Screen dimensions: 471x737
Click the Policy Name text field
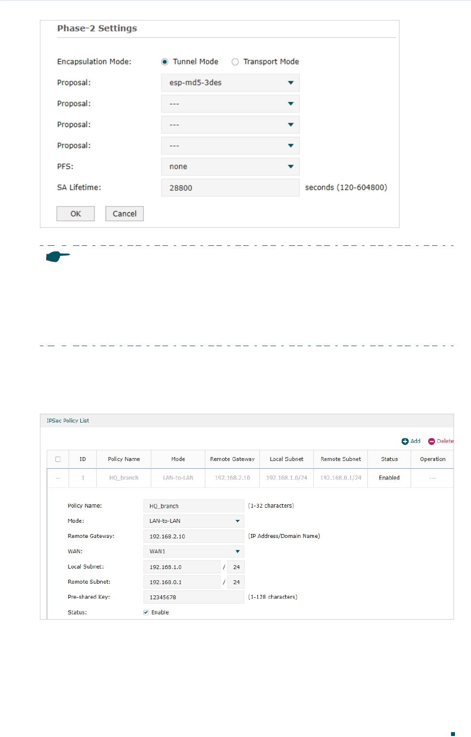point(194,506)
